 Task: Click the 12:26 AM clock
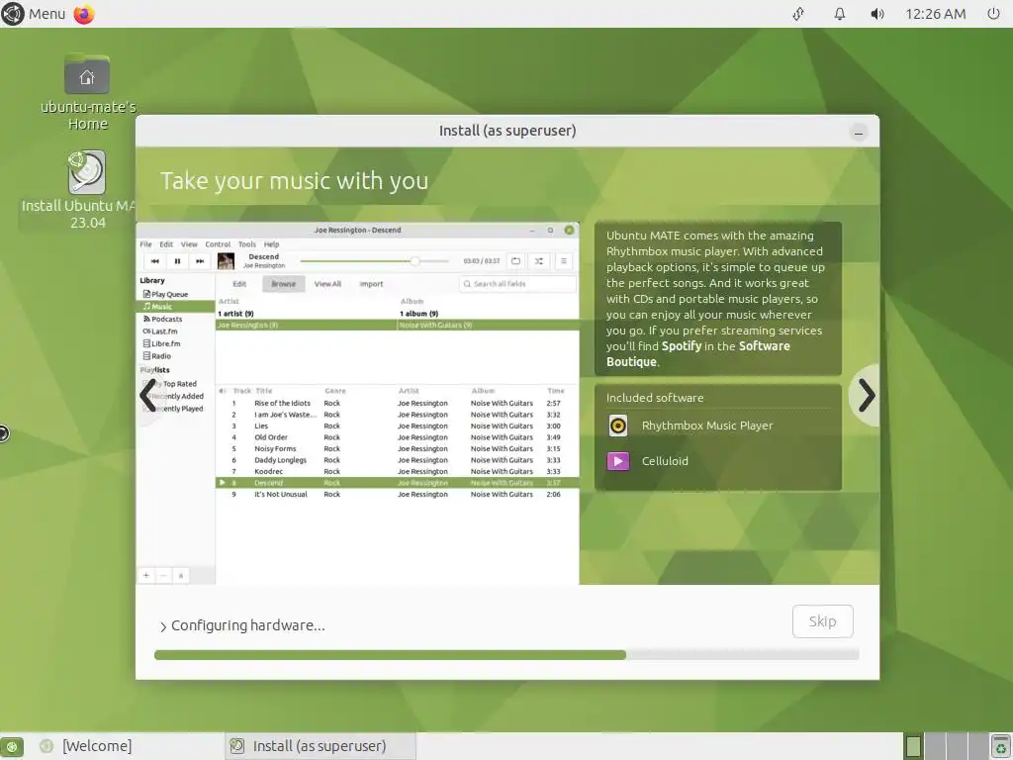pyautogui.click(x=936, y=14)
